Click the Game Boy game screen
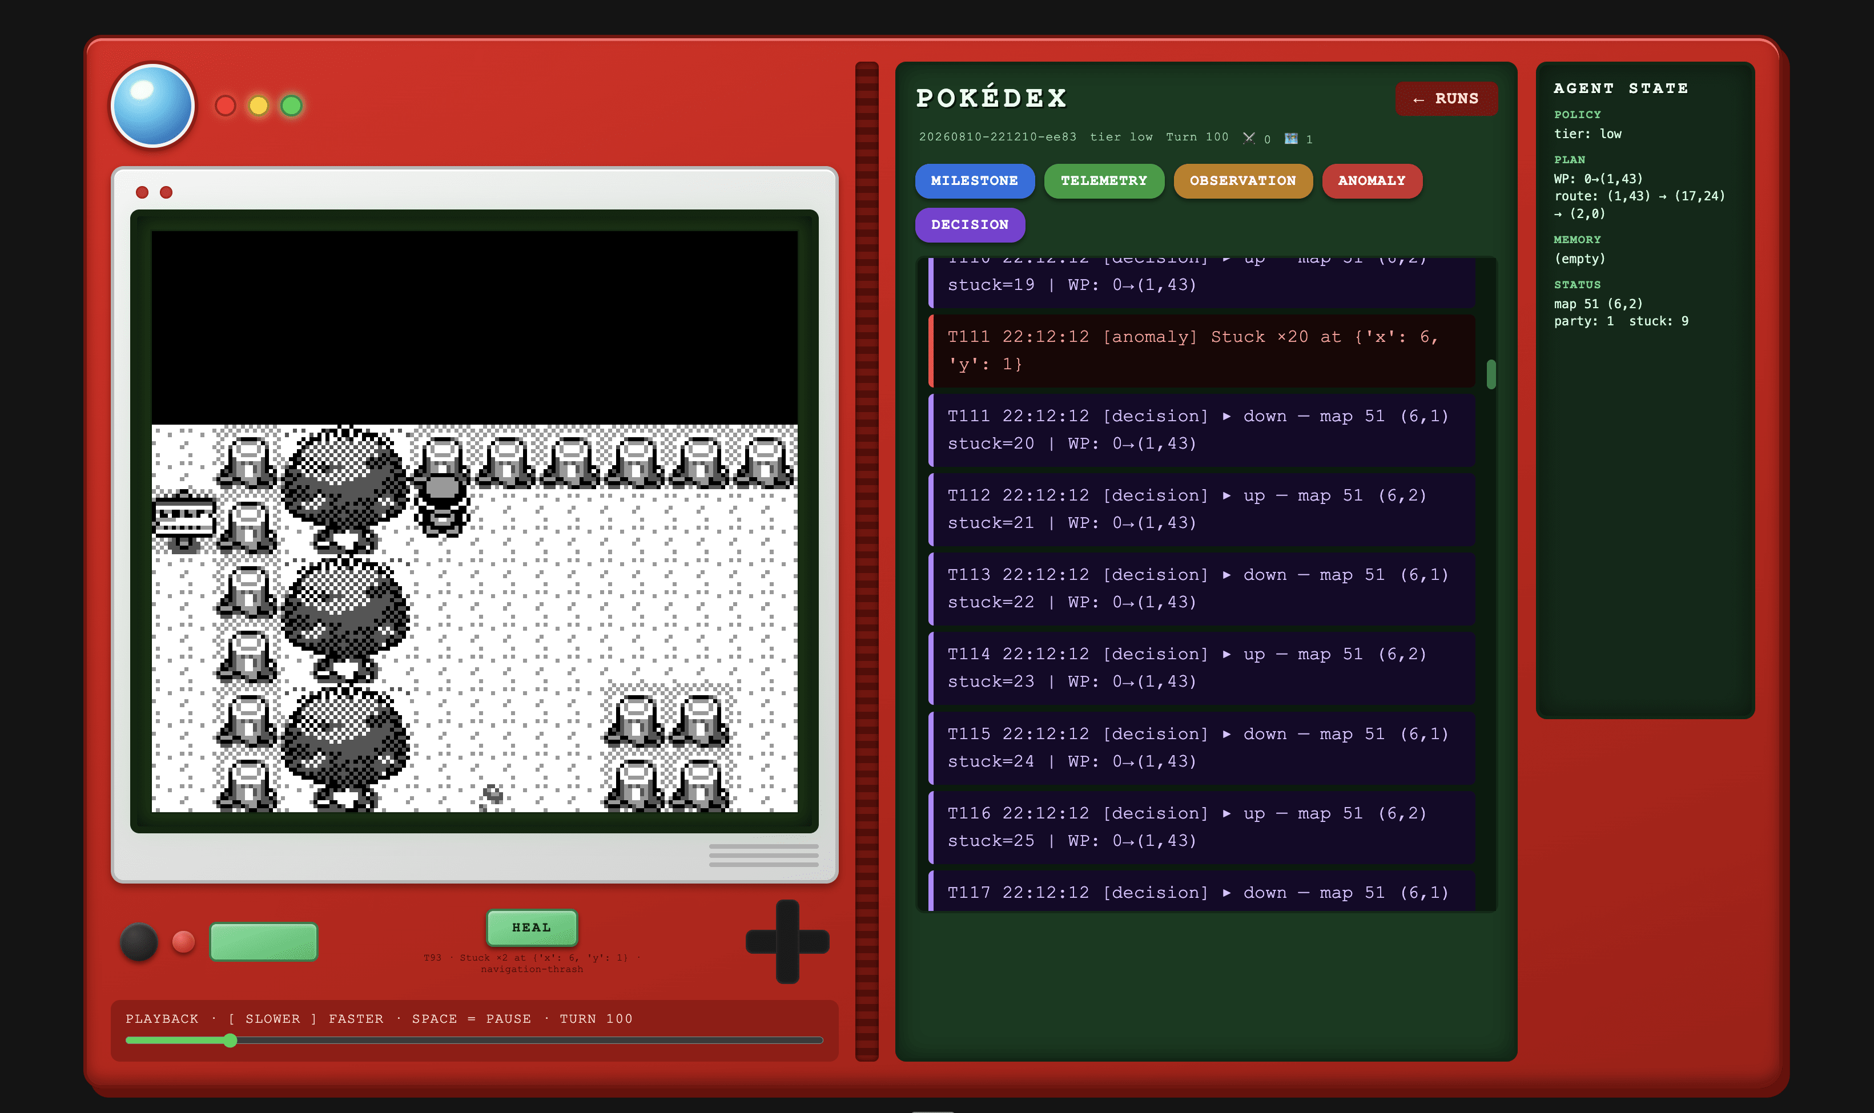Screen dimensions: 1874x1113 tap(474, 521)
